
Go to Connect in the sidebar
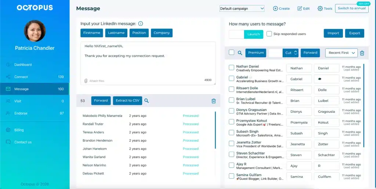(x=21, y=77)
